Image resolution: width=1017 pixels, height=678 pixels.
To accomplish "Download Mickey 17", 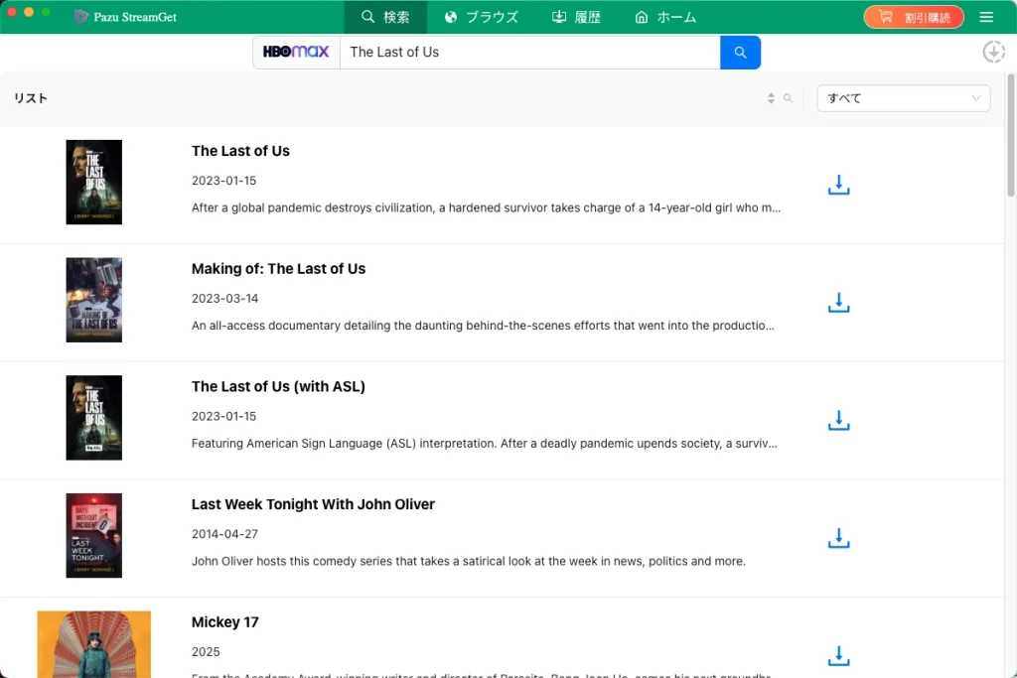I will [x=838, y=656].
